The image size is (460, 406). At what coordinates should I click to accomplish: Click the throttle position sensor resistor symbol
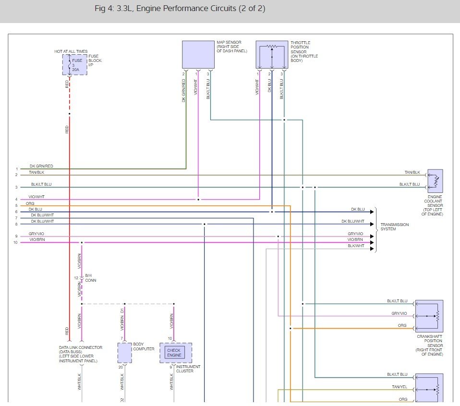pos(272,47)
